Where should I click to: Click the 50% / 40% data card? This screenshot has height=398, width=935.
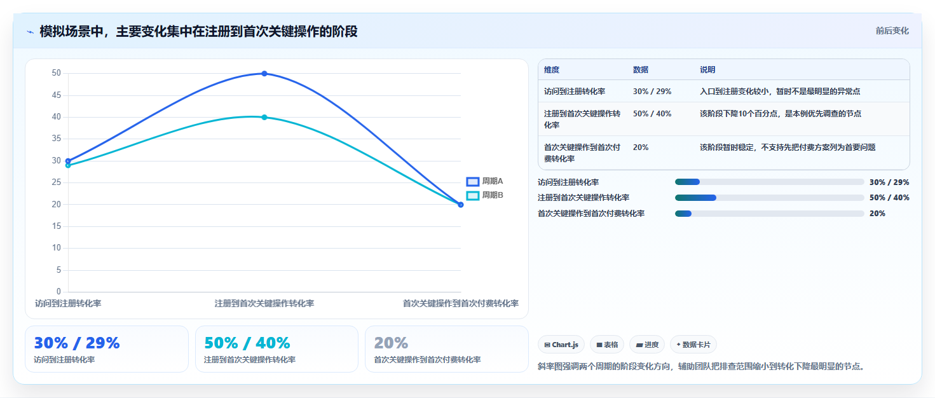(x=277, y=349)
